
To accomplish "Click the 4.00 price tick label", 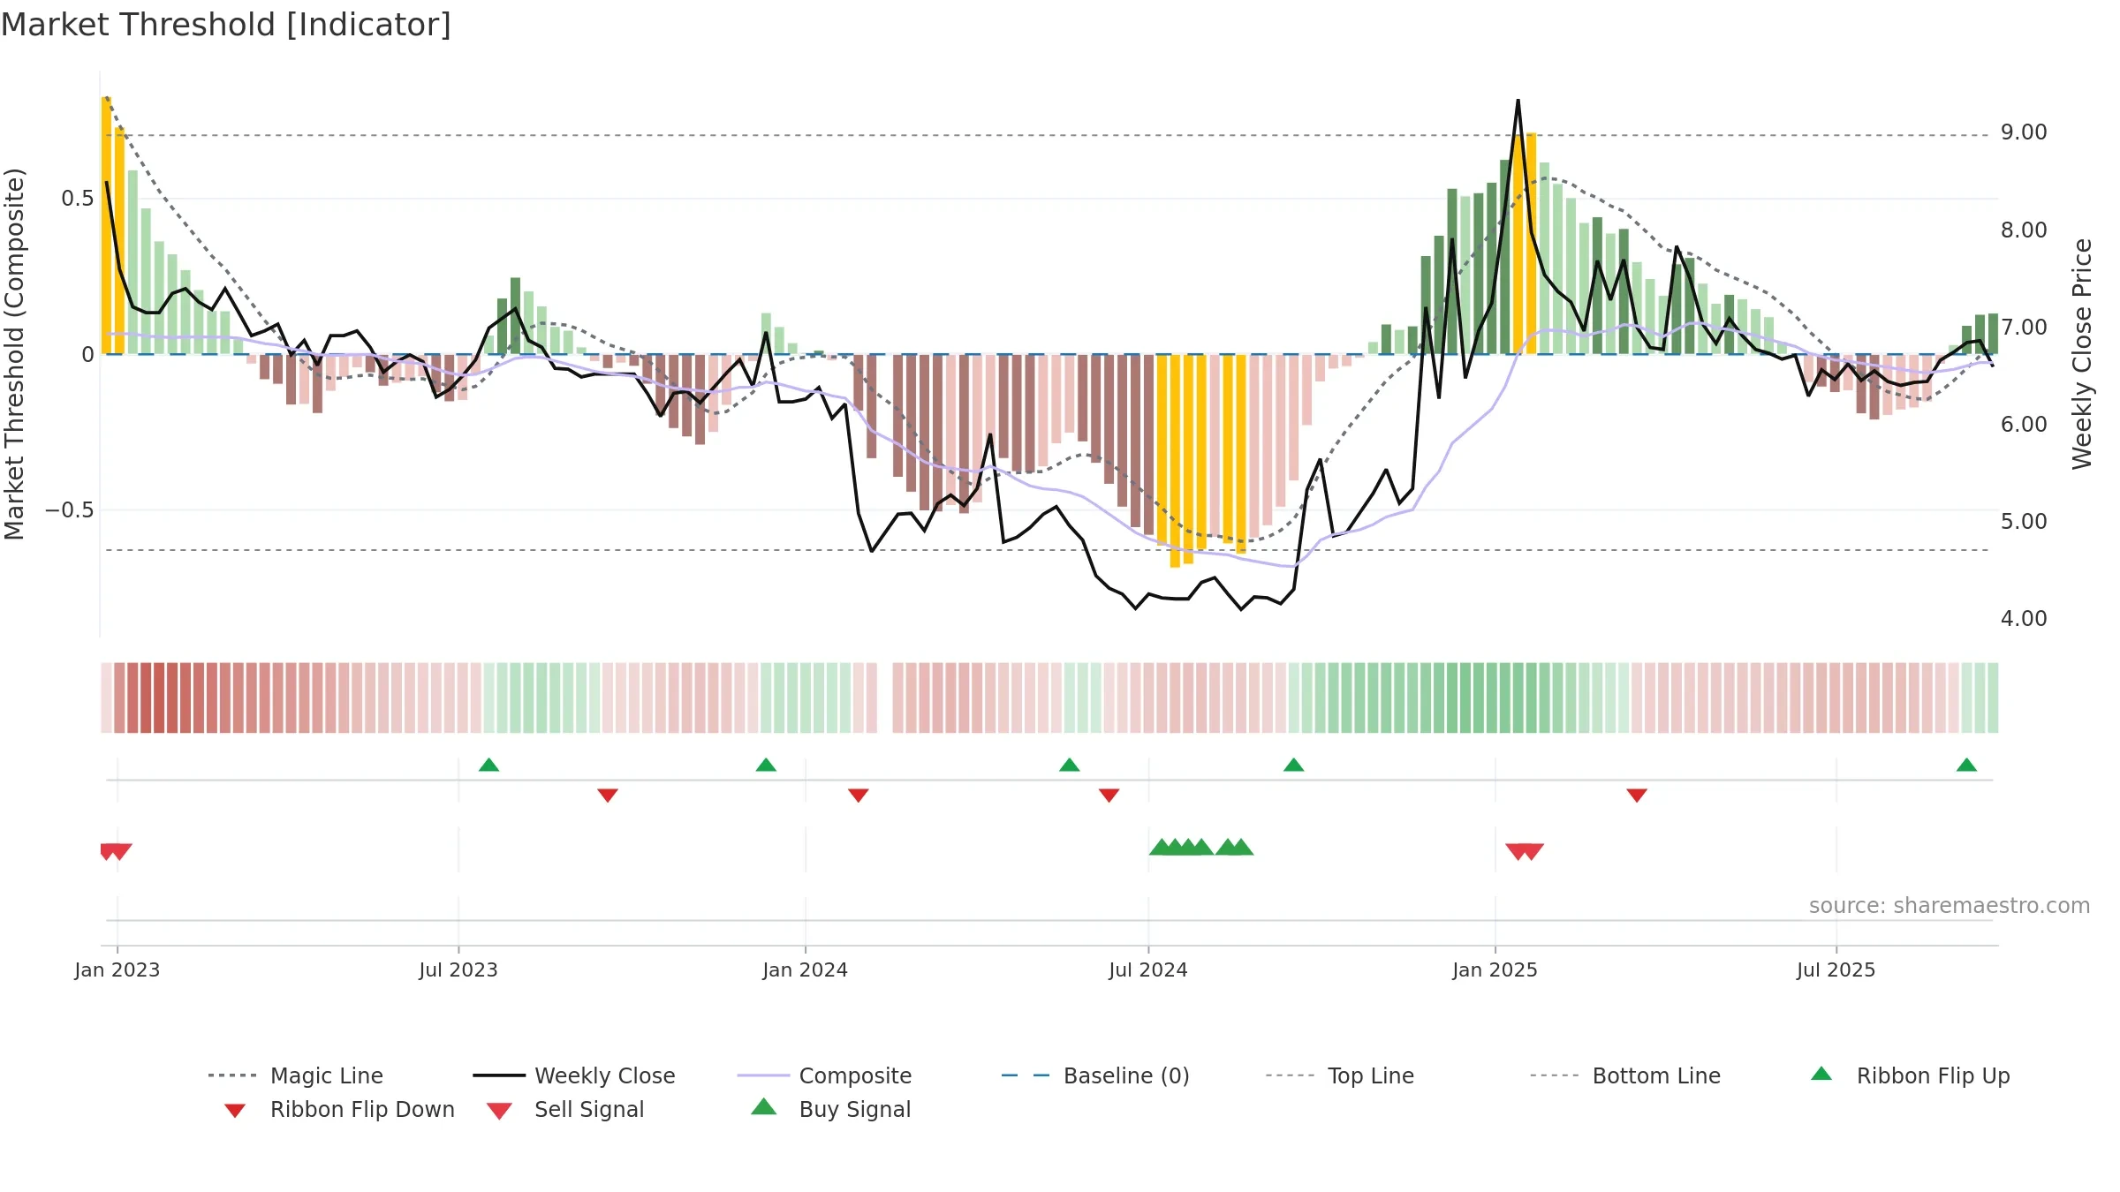I will (x=2024, y=619).
